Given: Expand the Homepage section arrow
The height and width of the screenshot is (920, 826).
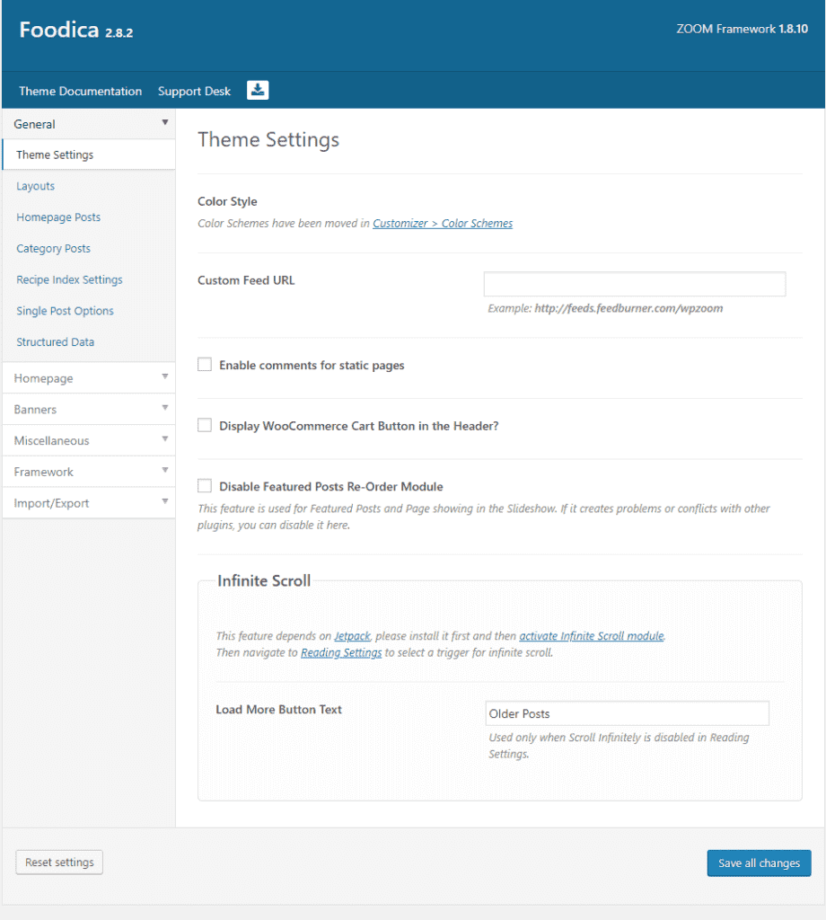Looking at the screenshot, I should coord(164,376).
